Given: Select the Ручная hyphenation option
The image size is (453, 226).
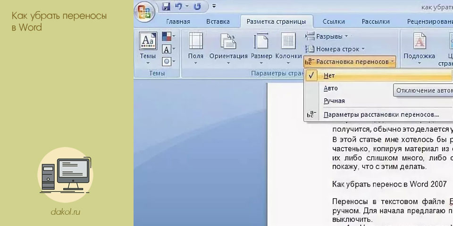Looking at the screenshot, I should click(334, 101).
